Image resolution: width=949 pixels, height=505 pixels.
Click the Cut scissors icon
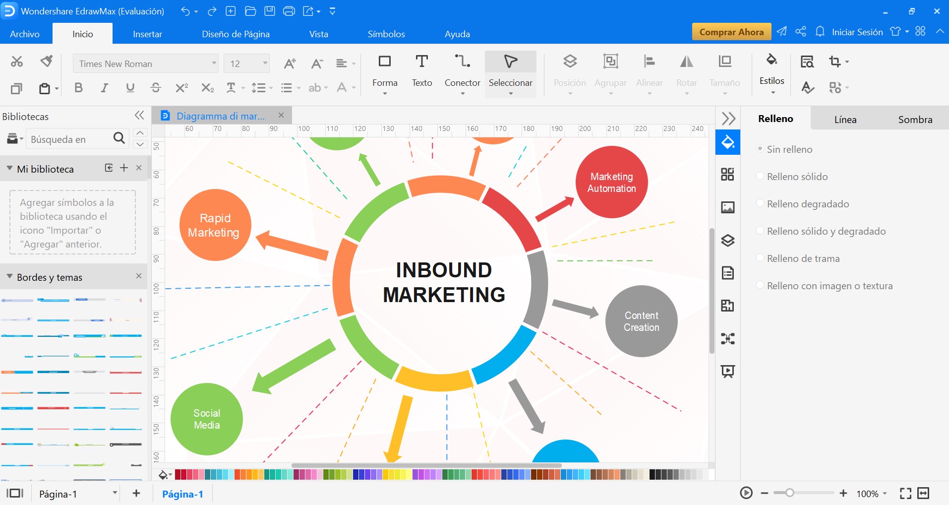point(17,62)
